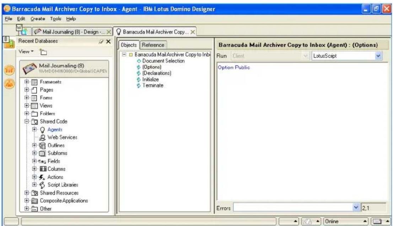The image size is (393, 226).
Task: Expand the Shared Resources node
Action: point(27,193)
